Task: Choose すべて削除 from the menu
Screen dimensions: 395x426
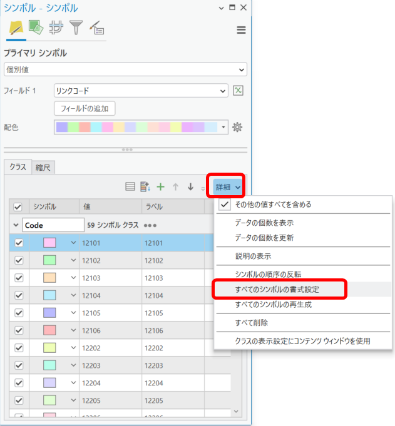Action: click(251, 323)
